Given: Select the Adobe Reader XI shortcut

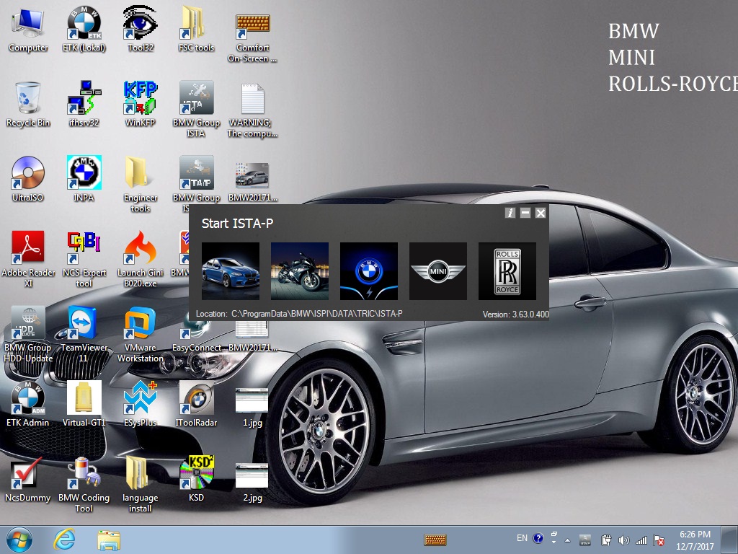Looking at the screenshot, I should [28, 259].
